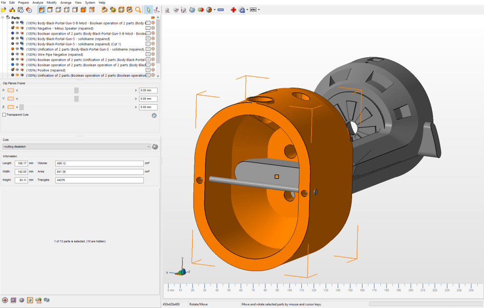The image size is (484, 308).
Task: Toggle visibility of Negative - Minus Speaker part
Action: (x=18, y=28)
